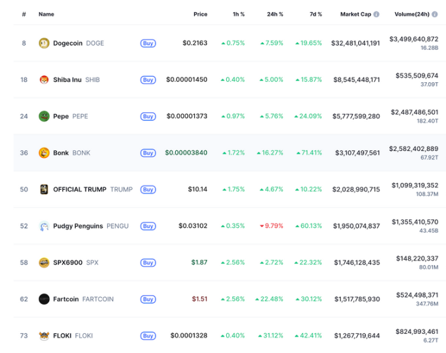Click the OFFICIAL TRUMP coin icon
446x353 pixels.
(x=44, y=189)
